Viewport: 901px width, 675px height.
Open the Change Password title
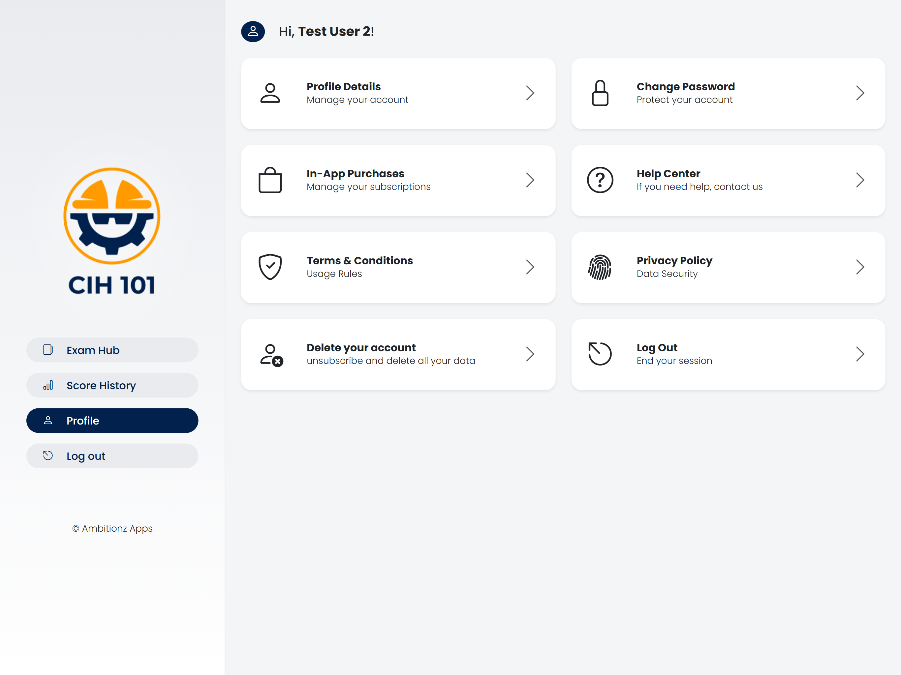click(686, 86)
